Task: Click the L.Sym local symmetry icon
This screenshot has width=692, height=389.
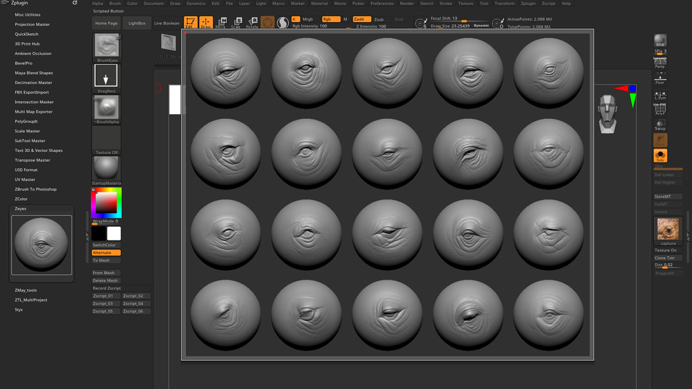Action: (660, 95)
